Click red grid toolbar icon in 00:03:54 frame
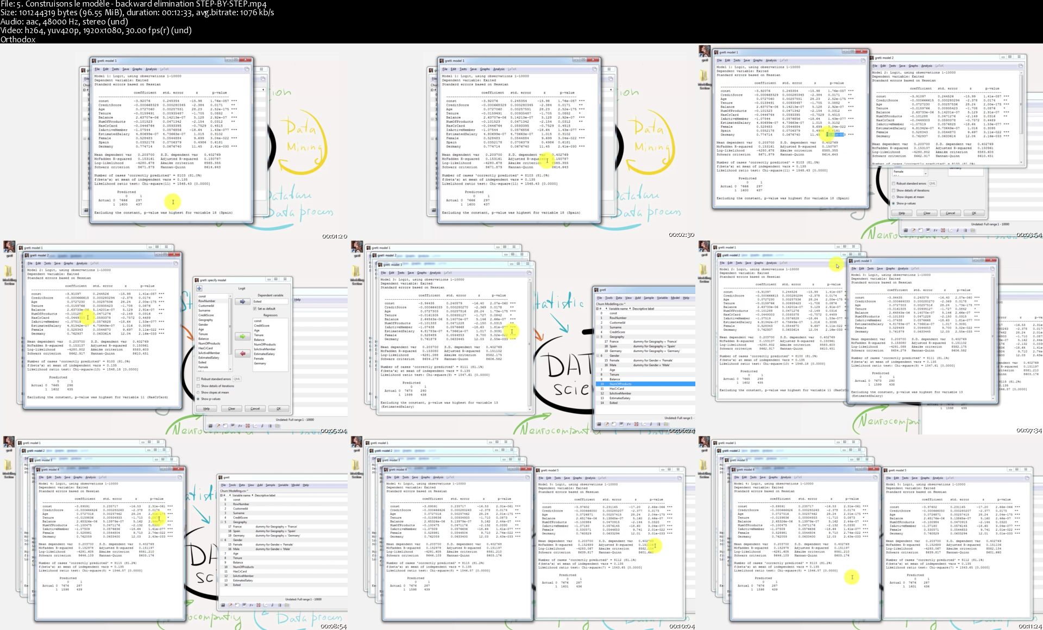The image size is (1043, 630). [943, 230]
